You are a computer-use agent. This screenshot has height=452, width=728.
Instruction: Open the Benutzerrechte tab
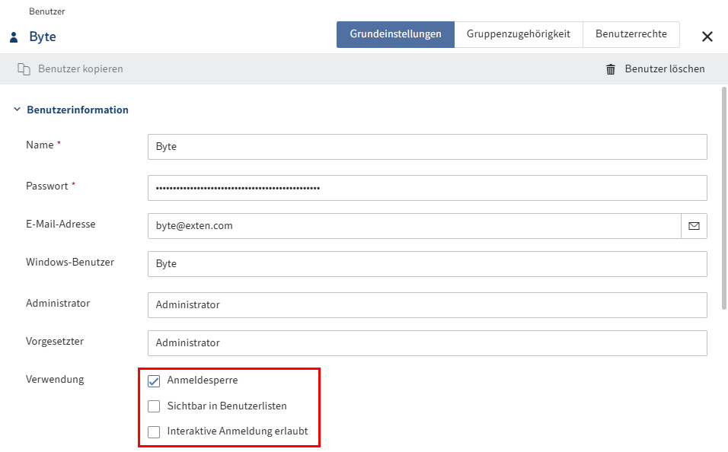click(631, 34)
